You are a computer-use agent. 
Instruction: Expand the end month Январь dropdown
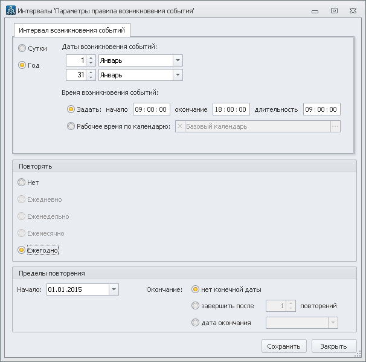click(x=178, y=75)
